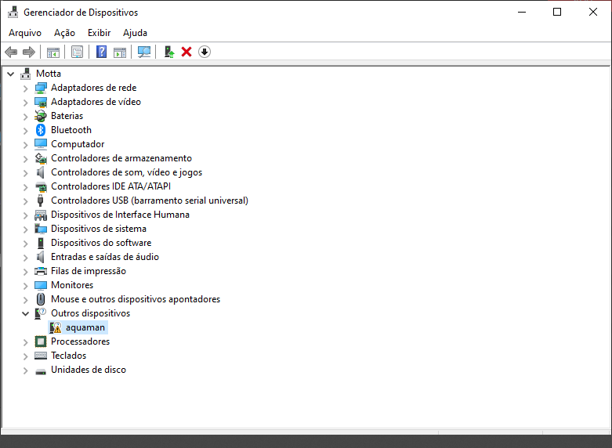
Task: Click the Unidades de disco drive icon
Action: (41, 371)
